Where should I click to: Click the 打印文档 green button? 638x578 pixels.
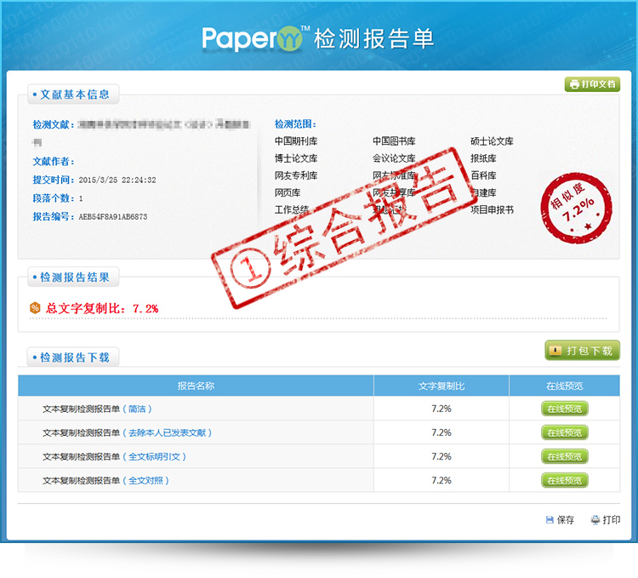point(592,84)
